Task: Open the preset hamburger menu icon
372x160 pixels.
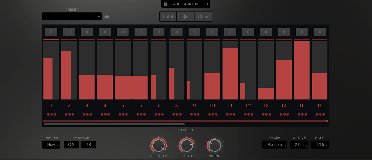Action: point(107,17)
